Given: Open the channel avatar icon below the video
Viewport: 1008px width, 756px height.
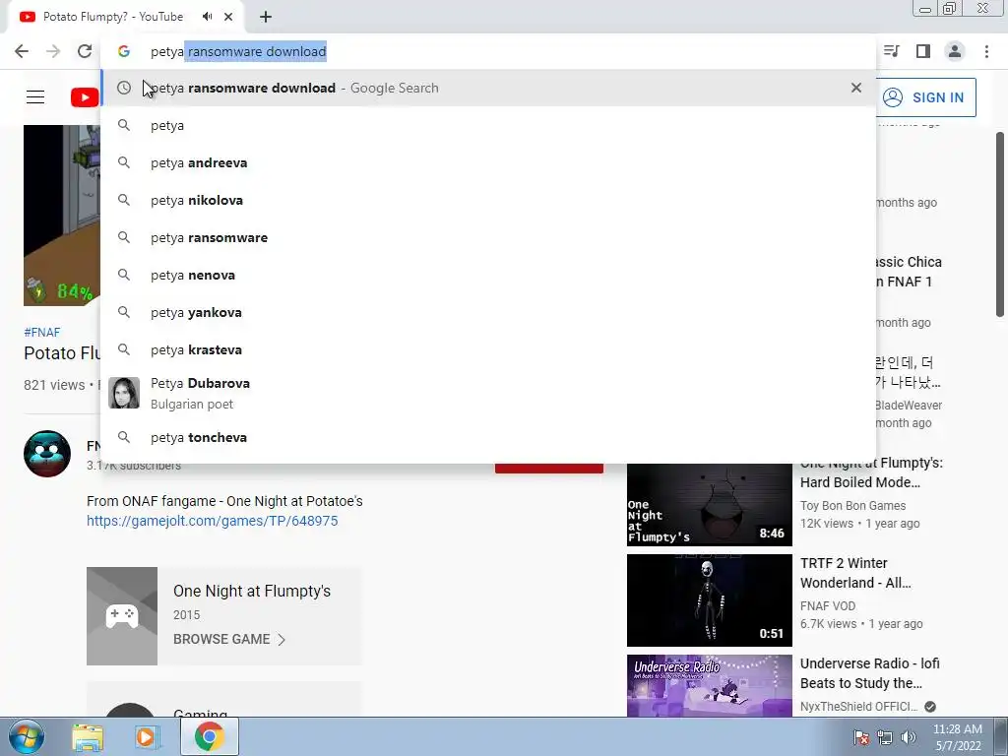Looking at the screenshot, I should (47, 454).
